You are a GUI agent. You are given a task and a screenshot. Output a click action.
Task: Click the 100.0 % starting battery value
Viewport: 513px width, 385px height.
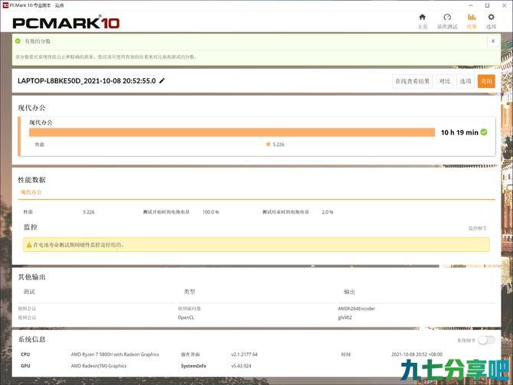coord(211,212)
